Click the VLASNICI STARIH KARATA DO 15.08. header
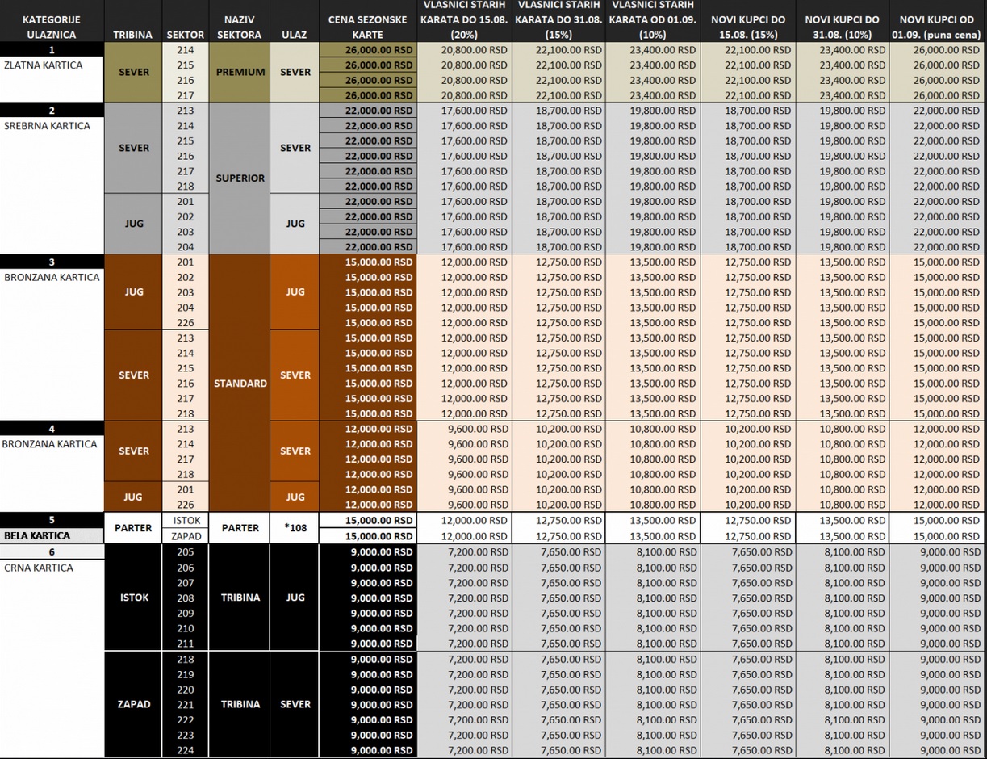The image size is (987, 759). [464, 20]
